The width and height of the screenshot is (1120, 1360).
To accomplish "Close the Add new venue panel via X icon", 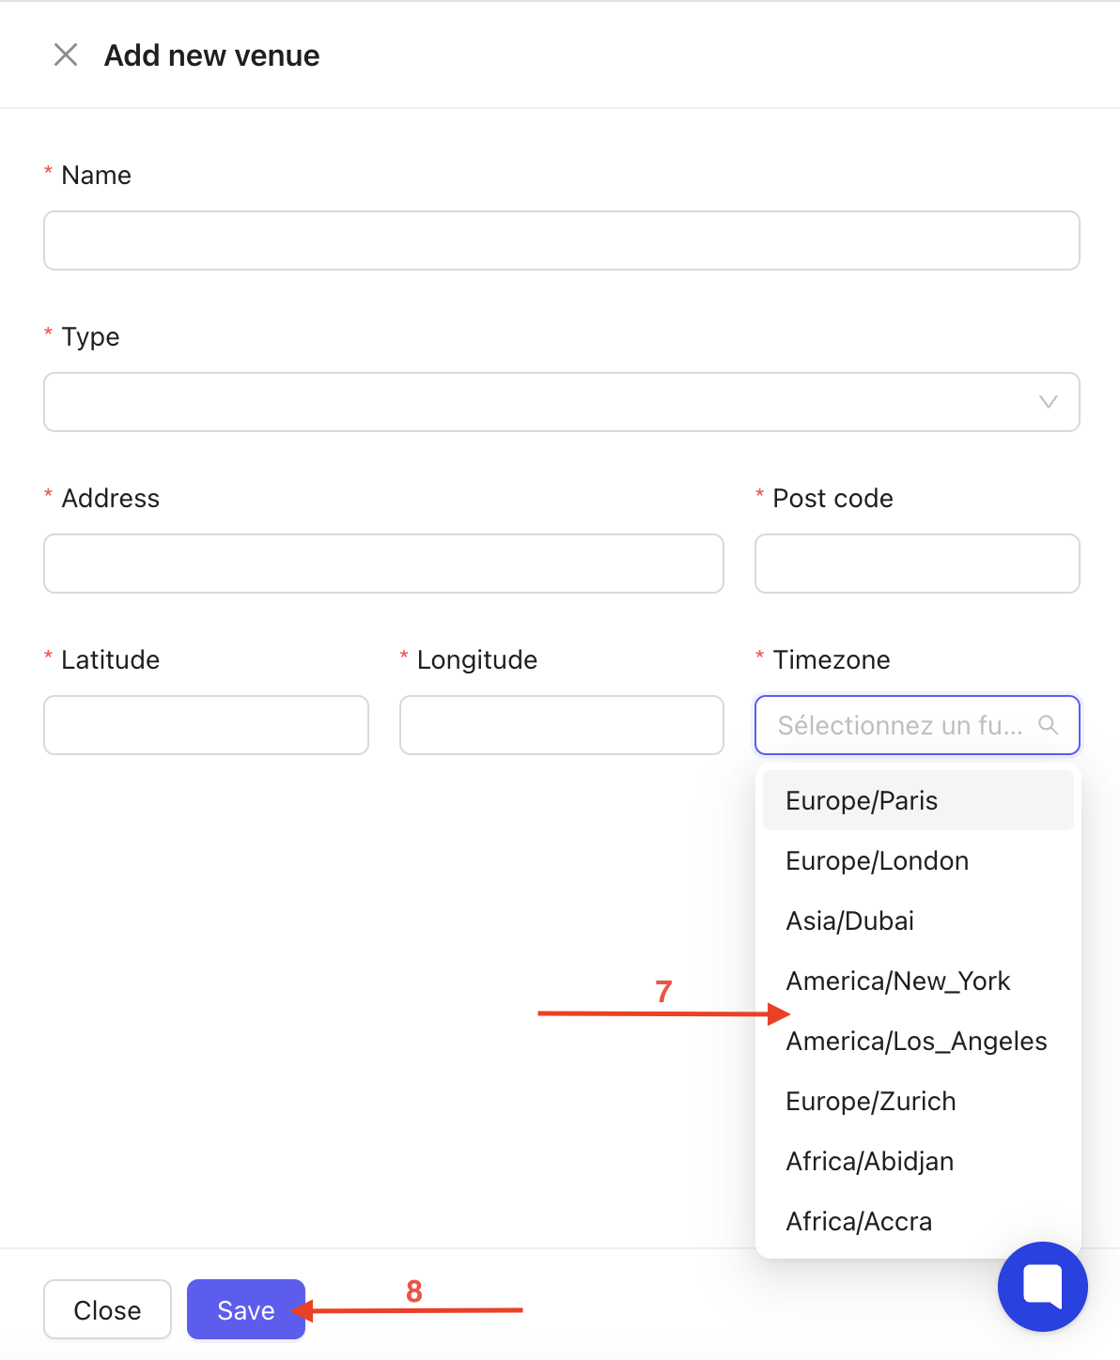I will 66,55.
